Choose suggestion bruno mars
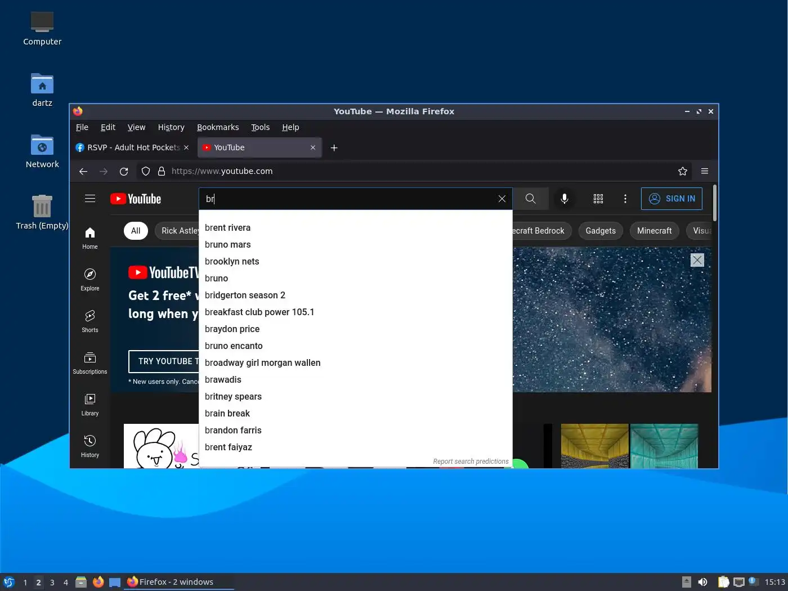The height and width of the screenshot is (591, 788). 356,244
